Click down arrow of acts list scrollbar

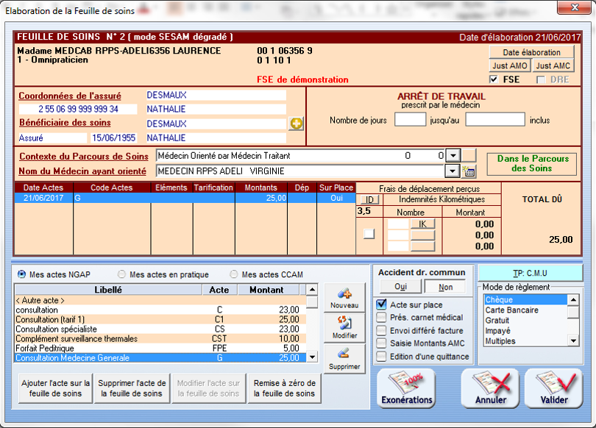click(x=312, y=357)
